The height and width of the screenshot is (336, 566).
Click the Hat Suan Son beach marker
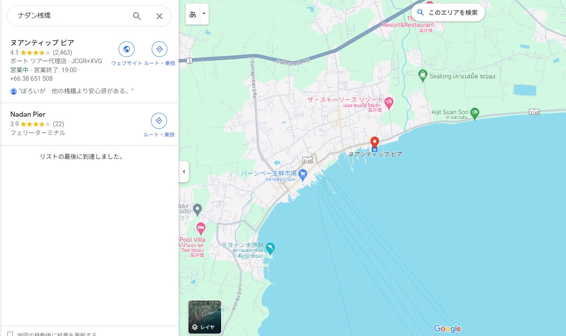coord(474,113)
